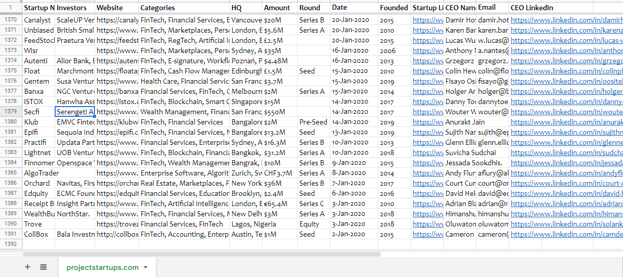Select the Date header cell
623x277 pixels.
click(x=354, y=8)
